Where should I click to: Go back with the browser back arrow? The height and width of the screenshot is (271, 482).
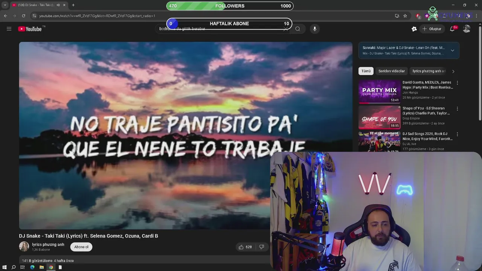(5, 16)
